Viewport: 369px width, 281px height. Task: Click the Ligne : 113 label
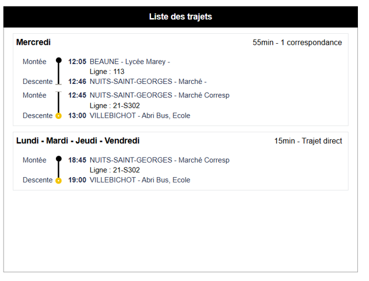click(x=107, y=72)
